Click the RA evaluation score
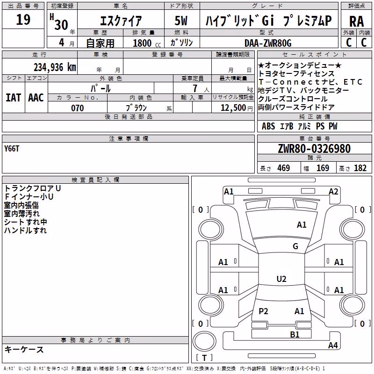Viewport: 374px width, 374px height. 357,22
